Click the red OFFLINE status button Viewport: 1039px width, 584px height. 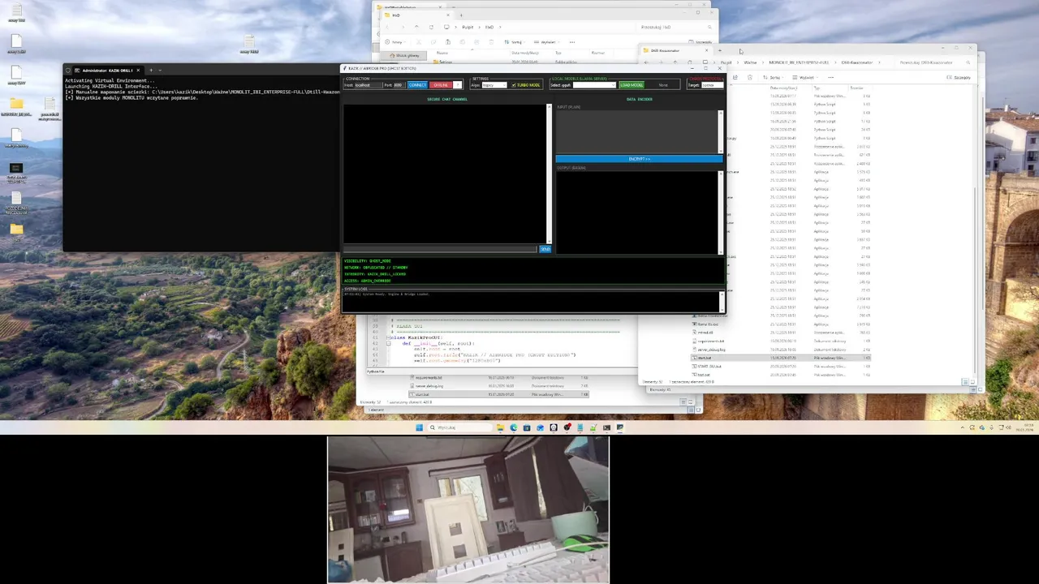tap(441, 85)
